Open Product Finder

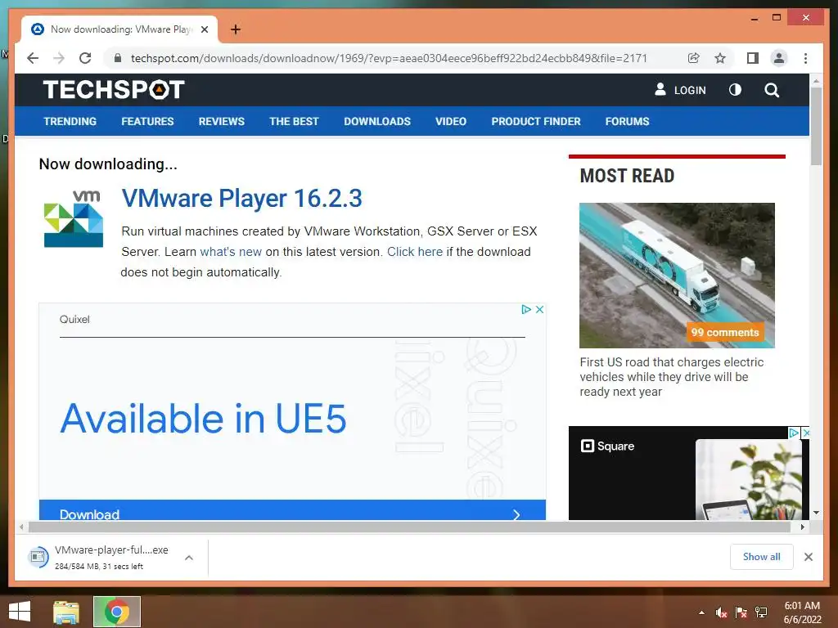[x=536, y=121]
